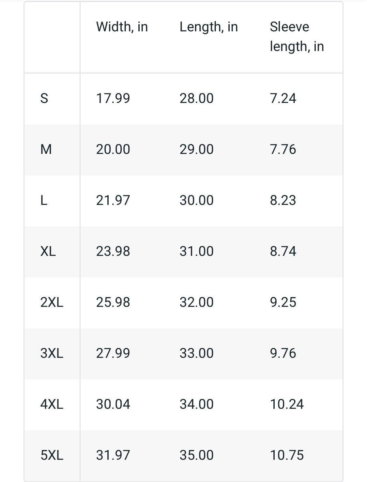The width and height of the screenshot is (367, 482).
Task: Select the S size row label
Action: pyautogui.click(x=44, y=98)
